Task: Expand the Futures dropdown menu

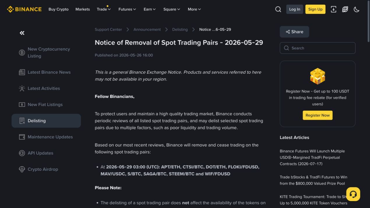Action: point(127,9)
